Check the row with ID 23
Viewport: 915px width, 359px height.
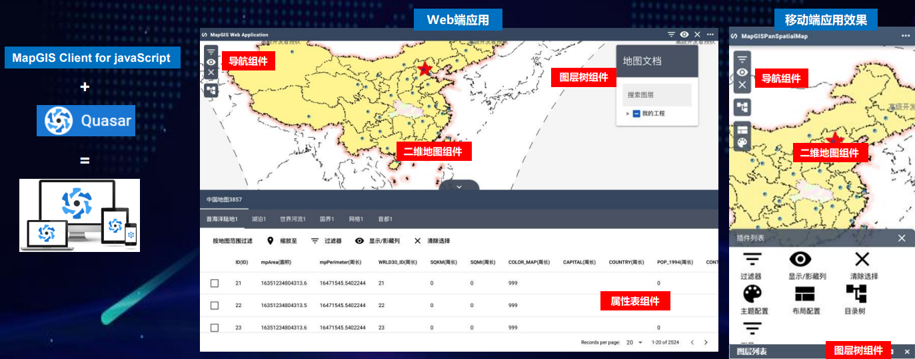click(215, 328)
